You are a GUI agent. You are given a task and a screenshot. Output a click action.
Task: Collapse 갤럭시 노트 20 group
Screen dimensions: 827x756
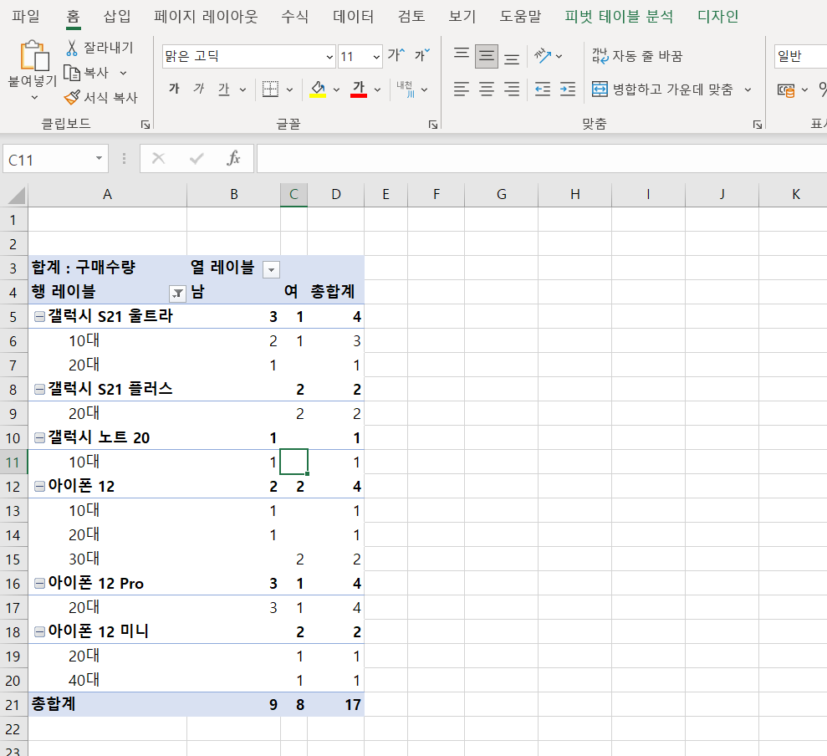pyautogui.click(x=39, y=438)
